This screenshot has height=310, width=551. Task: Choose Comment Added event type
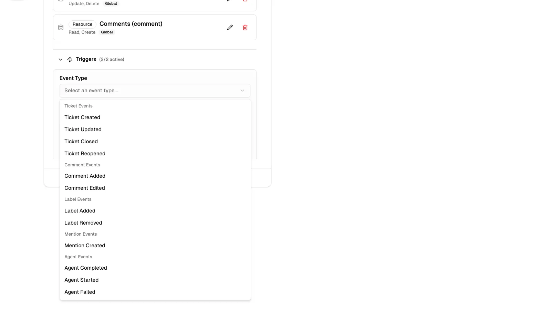(x=85, y=176)
